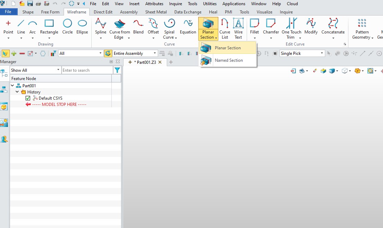Switch to the Sheet Metal ribbon tab
This screenshot has width=383, height=228.
point(156,12)
